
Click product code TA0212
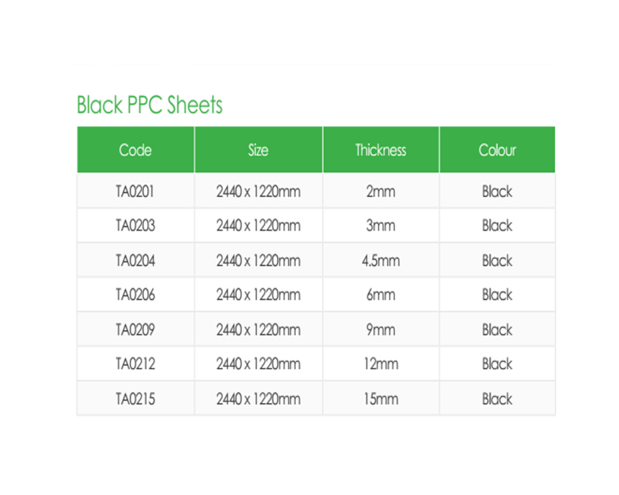(135, 364)
